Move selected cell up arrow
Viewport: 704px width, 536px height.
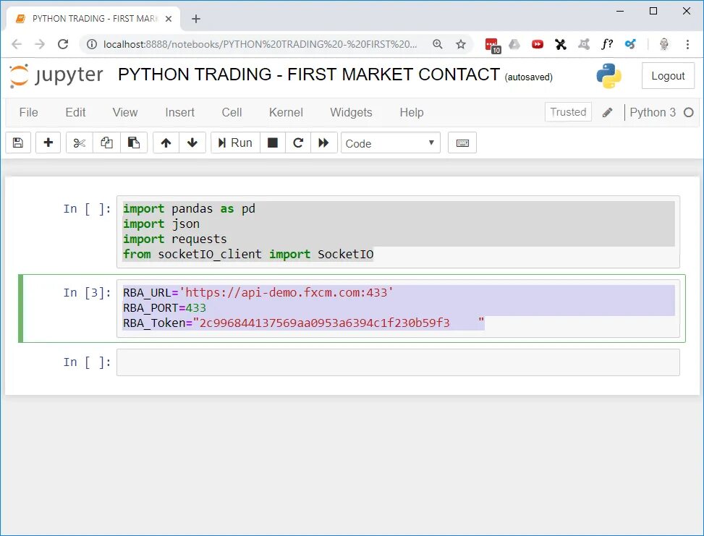tap(166, 142)
